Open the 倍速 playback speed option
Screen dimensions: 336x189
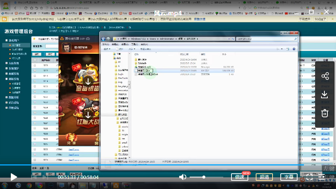(240, 177)
